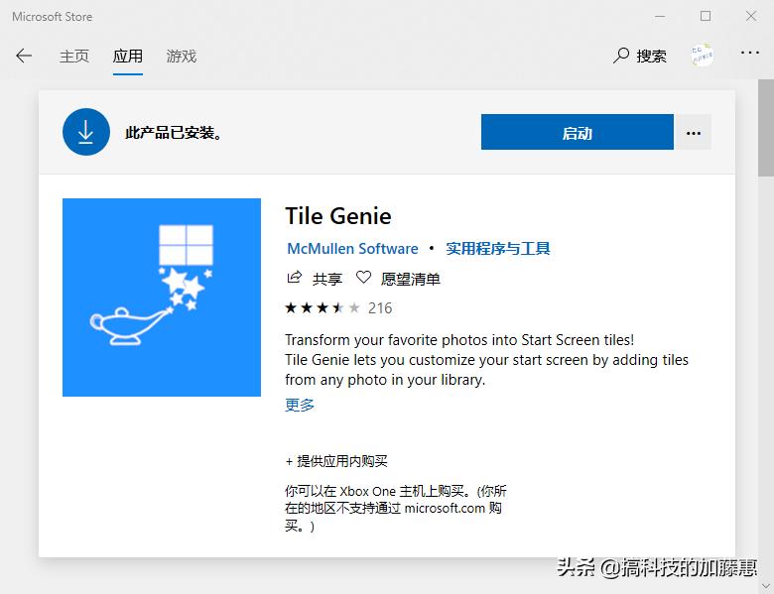Click the 此产品已安装 status text
The height and width of the screenshot is (594, 774).
click(174, 132)
